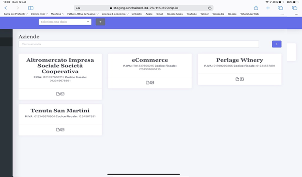The width and height of the screenshot is (302, 177).
Task: Open the Apple bookmark
Action: 149,14
